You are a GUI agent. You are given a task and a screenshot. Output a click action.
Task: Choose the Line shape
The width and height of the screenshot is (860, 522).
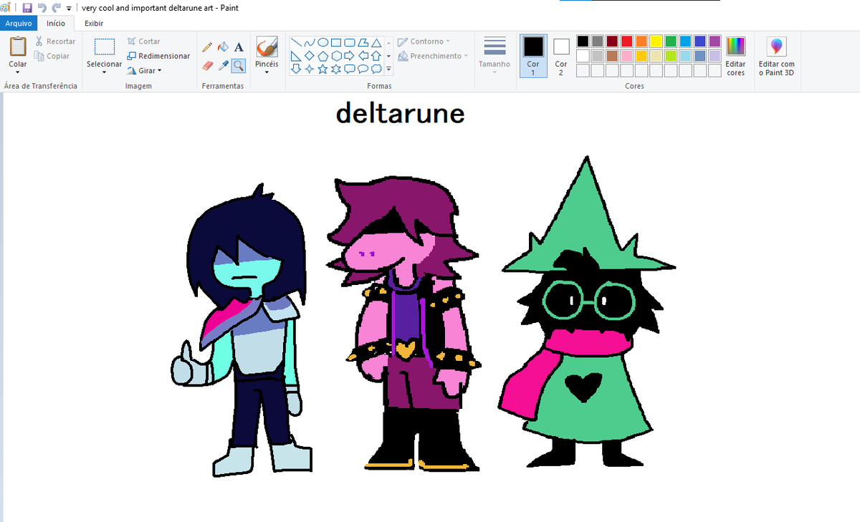point(295,42)
